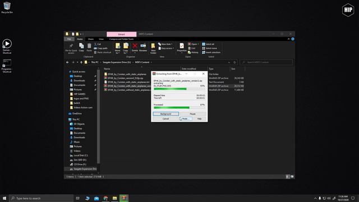Click Pin to Quick access icon in ribbon
This screenshot has height=202, width=359.
coord(71,48)
